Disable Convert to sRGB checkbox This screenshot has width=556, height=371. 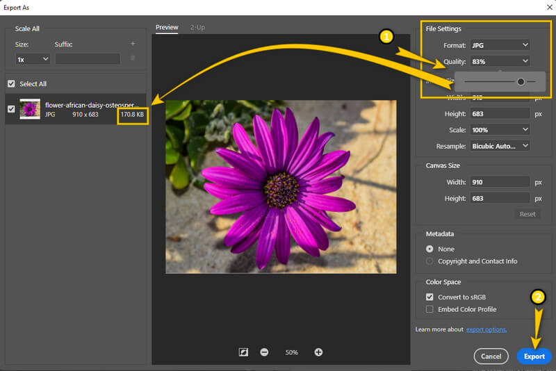(x=430, y=297)
